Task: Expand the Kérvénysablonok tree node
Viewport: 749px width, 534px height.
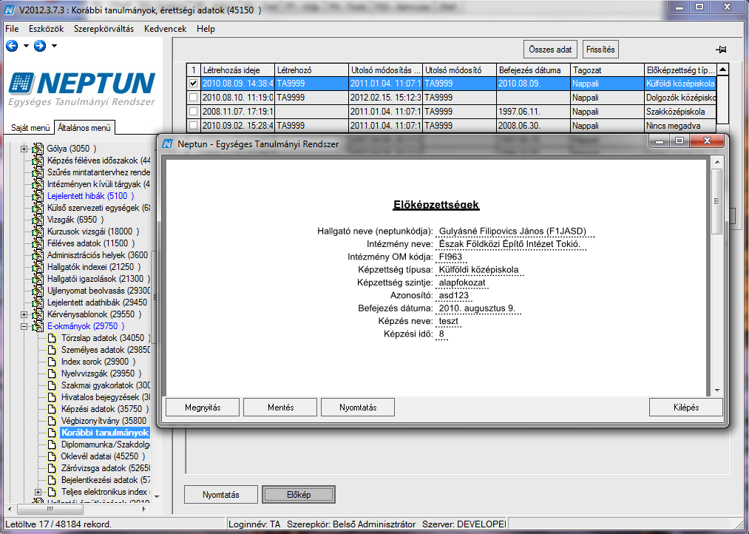Action: tap(24, 314)
